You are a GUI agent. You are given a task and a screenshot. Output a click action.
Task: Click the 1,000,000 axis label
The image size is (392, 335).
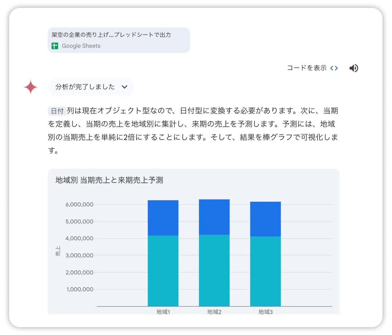80,290
